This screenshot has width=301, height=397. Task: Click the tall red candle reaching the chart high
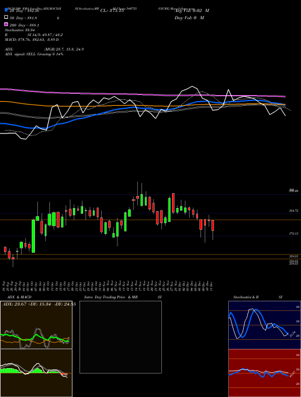(x=173, y=203)
